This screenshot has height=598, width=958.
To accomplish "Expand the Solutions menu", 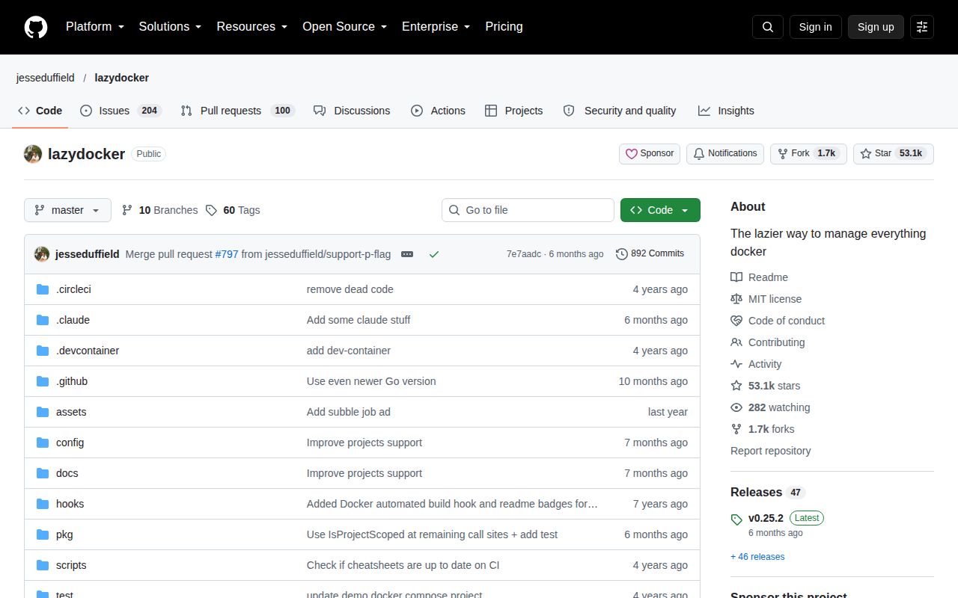I will click(170, 27).
